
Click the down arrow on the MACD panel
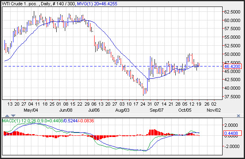(x=13, y=116)
